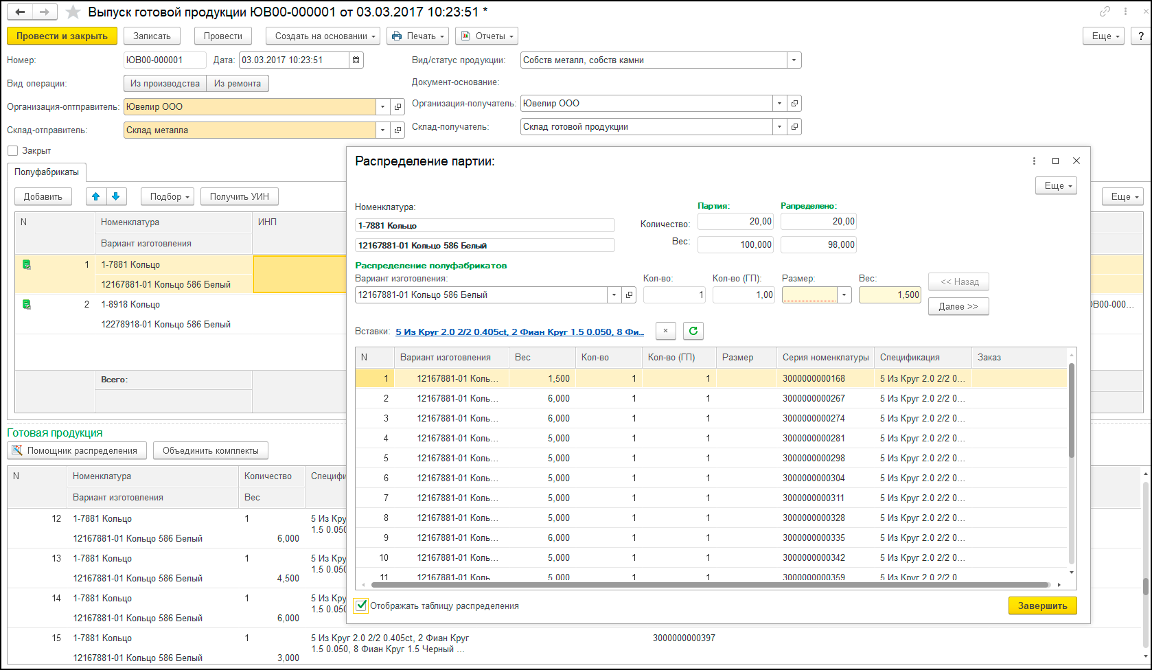
Task: Click the back navigation arrow
Action: [21, 12]
